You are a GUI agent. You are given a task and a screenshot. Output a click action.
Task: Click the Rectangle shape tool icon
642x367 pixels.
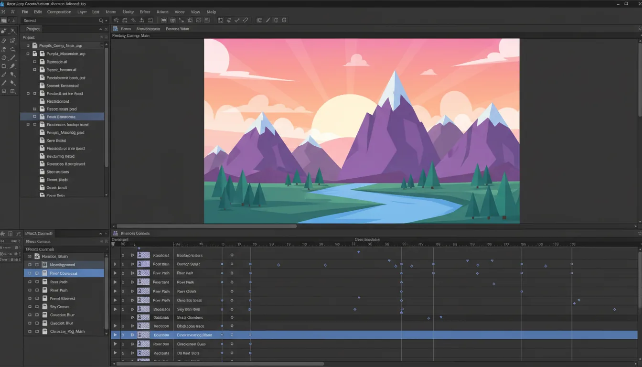pyautogui.click(x=4, y=66)
